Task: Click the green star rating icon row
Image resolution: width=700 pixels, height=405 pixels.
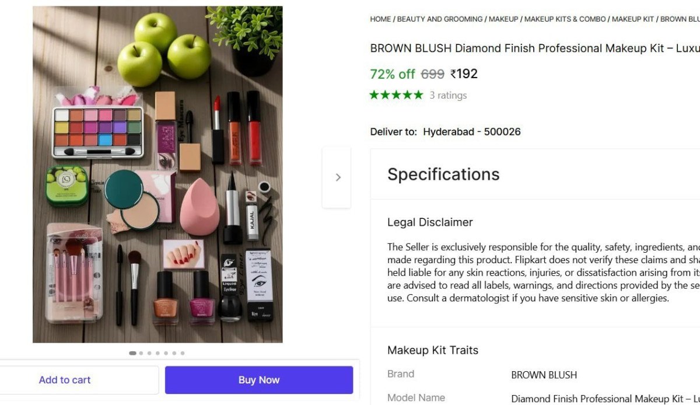Action: pos(396,95)
